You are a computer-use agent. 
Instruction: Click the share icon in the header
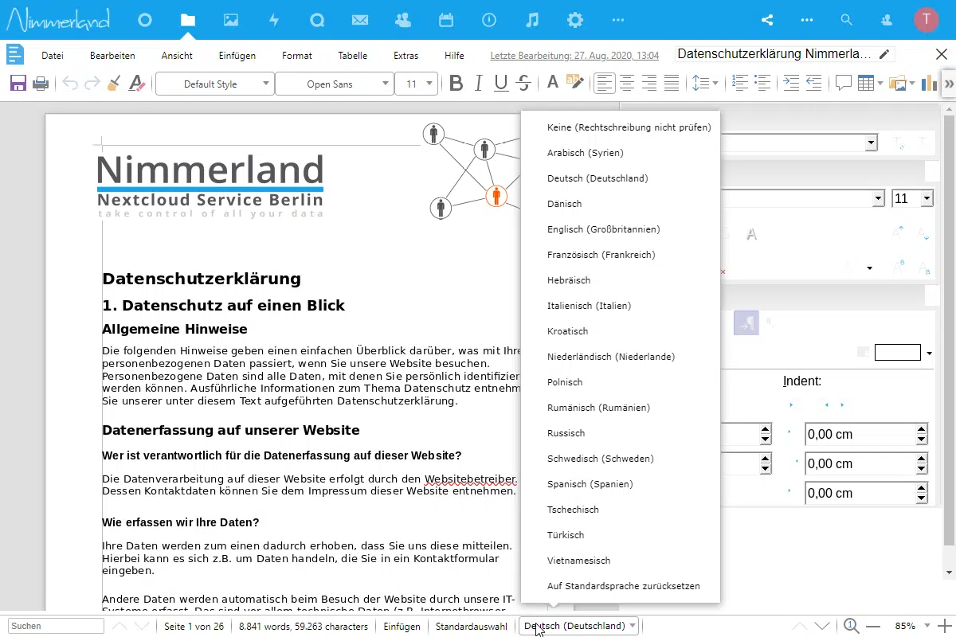(x=767, y=20)
